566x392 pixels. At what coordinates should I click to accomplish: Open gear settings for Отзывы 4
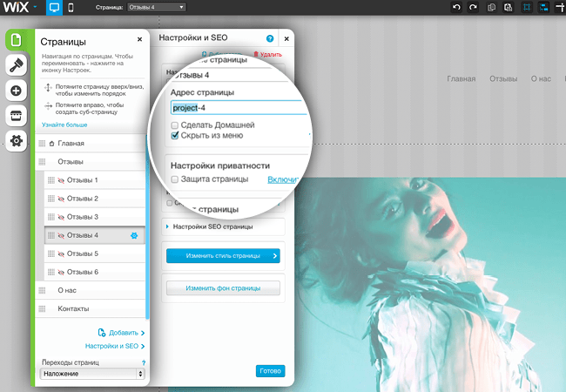(134, 236)
